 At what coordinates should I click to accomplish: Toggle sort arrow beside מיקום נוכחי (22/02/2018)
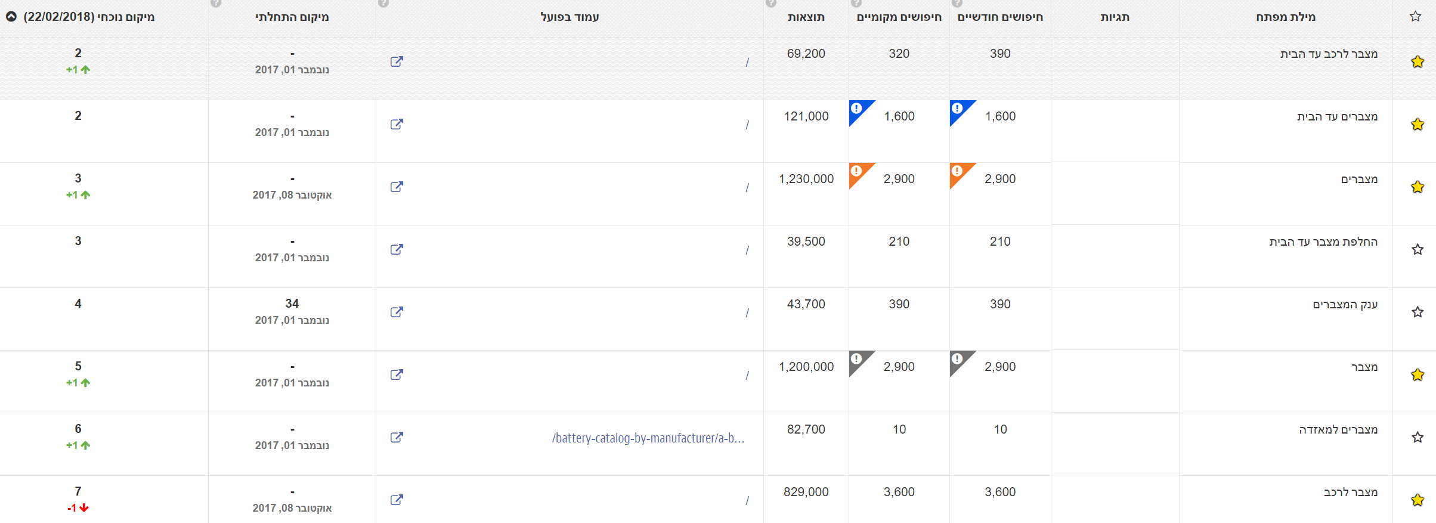pyautogui.click(x=11, y=17)
